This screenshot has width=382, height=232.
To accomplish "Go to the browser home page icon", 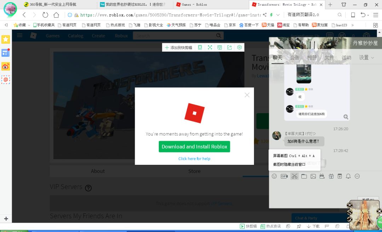I will 56,15.
